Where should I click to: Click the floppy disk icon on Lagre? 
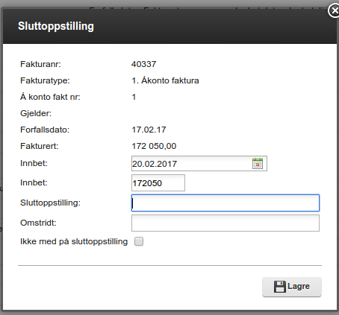(280, 287)
